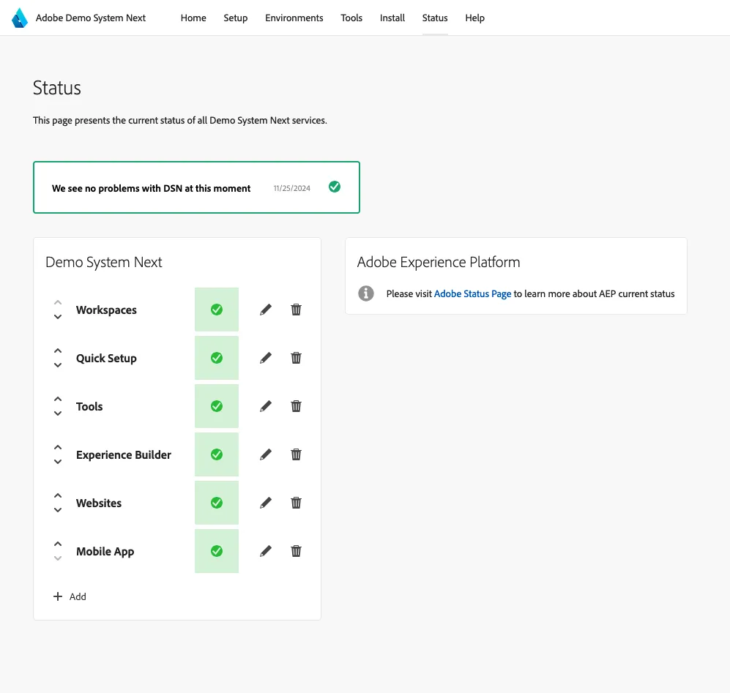Select the Status tab
The height and width of the screenshot is (693, 730).
435,18
